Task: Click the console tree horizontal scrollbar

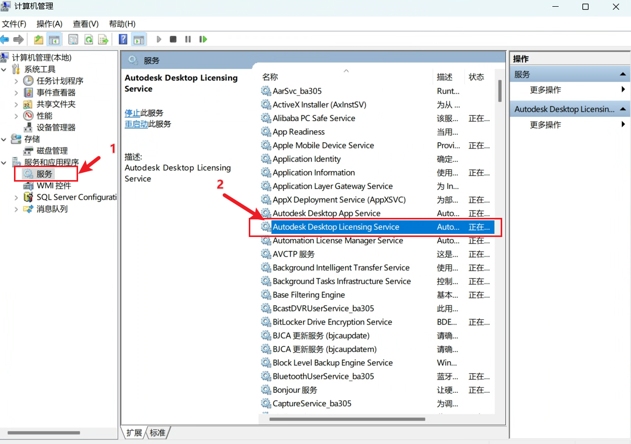Action: pos(43,433)
